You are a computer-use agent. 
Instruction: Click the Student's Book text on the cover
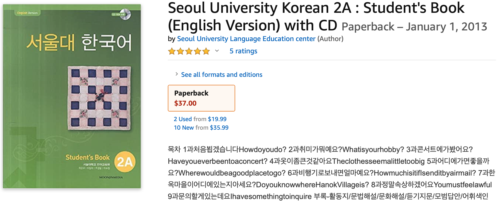88,157
